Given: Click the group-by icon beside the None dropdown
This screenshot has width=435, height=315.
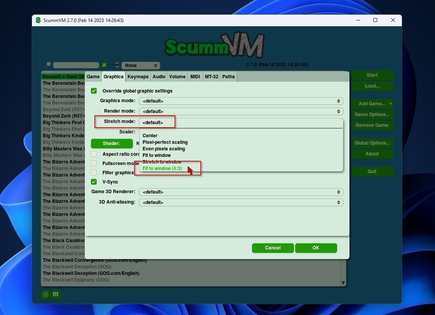Looking at the screenshot, I should click(x=116, y=65).
